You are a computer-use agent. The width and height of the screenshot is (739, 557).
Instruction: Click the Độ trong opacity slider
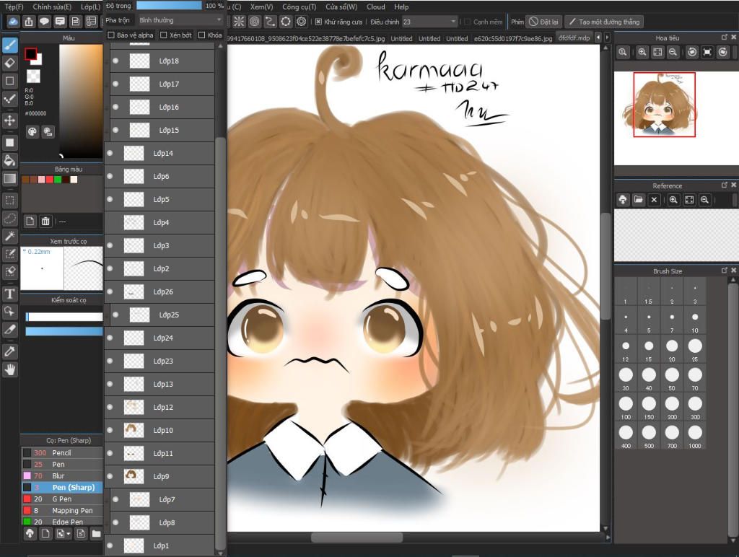(x=169, y=6)
